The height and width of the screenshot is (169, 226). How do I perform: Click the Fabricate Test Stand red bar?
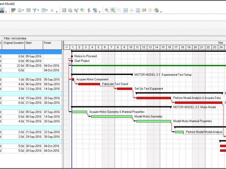click(x=89, y=84)
